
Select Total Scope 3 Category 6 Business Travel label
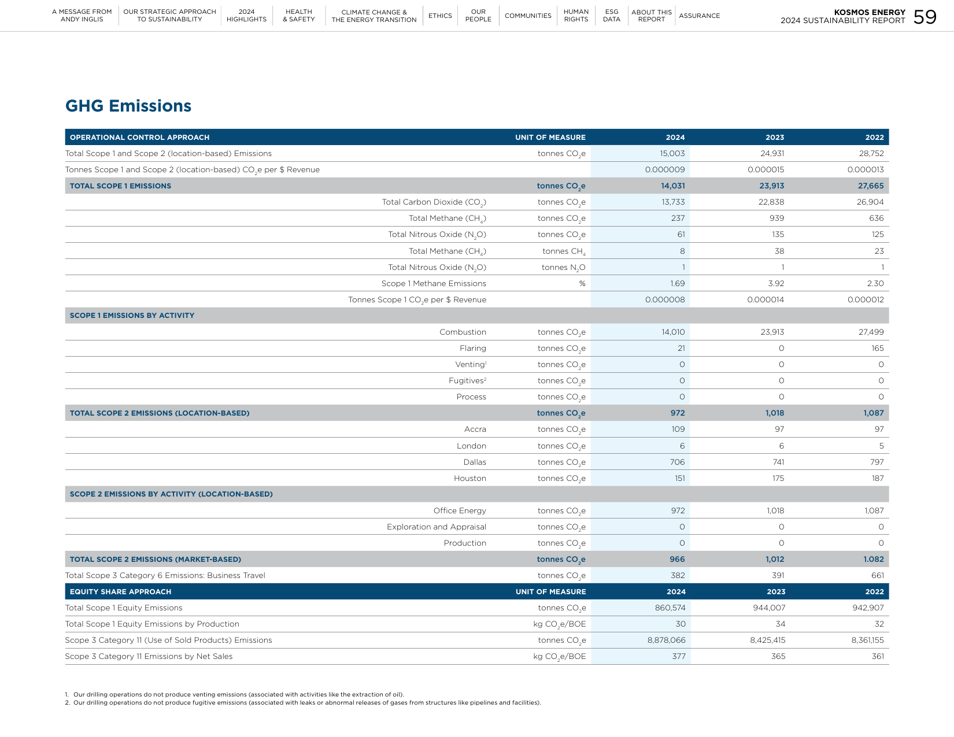click(165, 576)
